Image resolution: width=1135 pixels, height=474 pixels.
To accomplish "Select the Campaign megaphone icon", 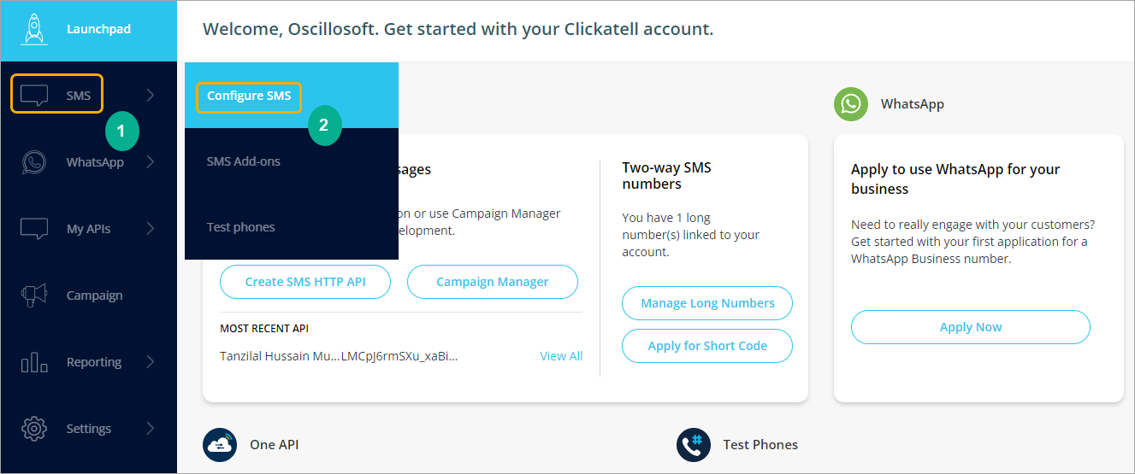I will (x=34, y=296).
